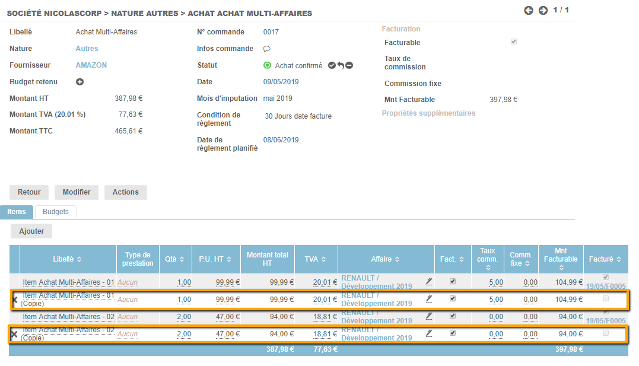Go to the next record arrow
639x366 pixels.
(x=543, y=10)
